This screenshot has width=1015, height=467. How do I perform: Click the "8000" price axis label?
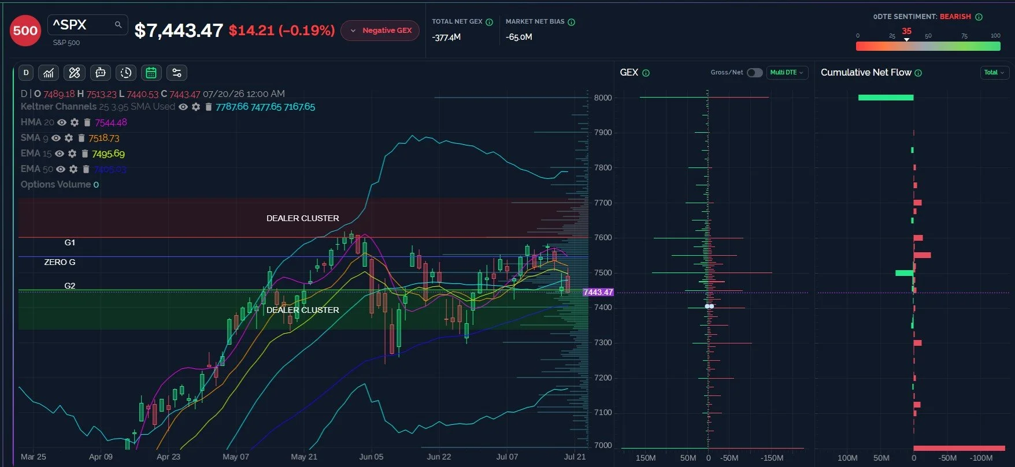coord(603,98)
